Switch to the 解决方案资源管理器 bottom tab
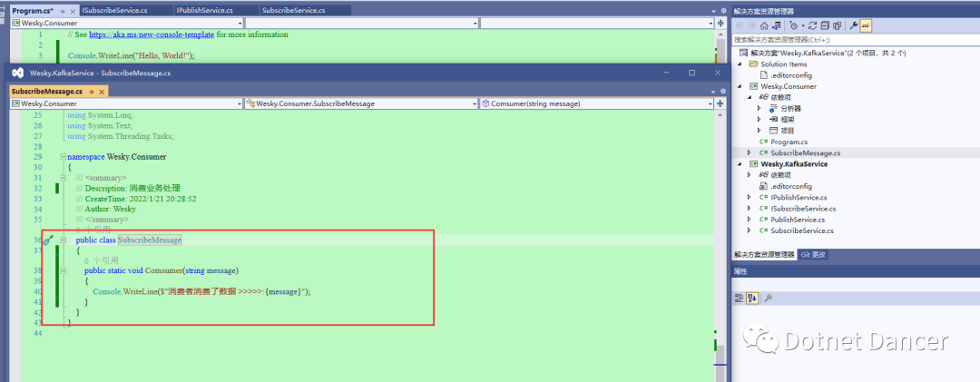980x382 pixels. pyautogui.click(x=764, y=255)
